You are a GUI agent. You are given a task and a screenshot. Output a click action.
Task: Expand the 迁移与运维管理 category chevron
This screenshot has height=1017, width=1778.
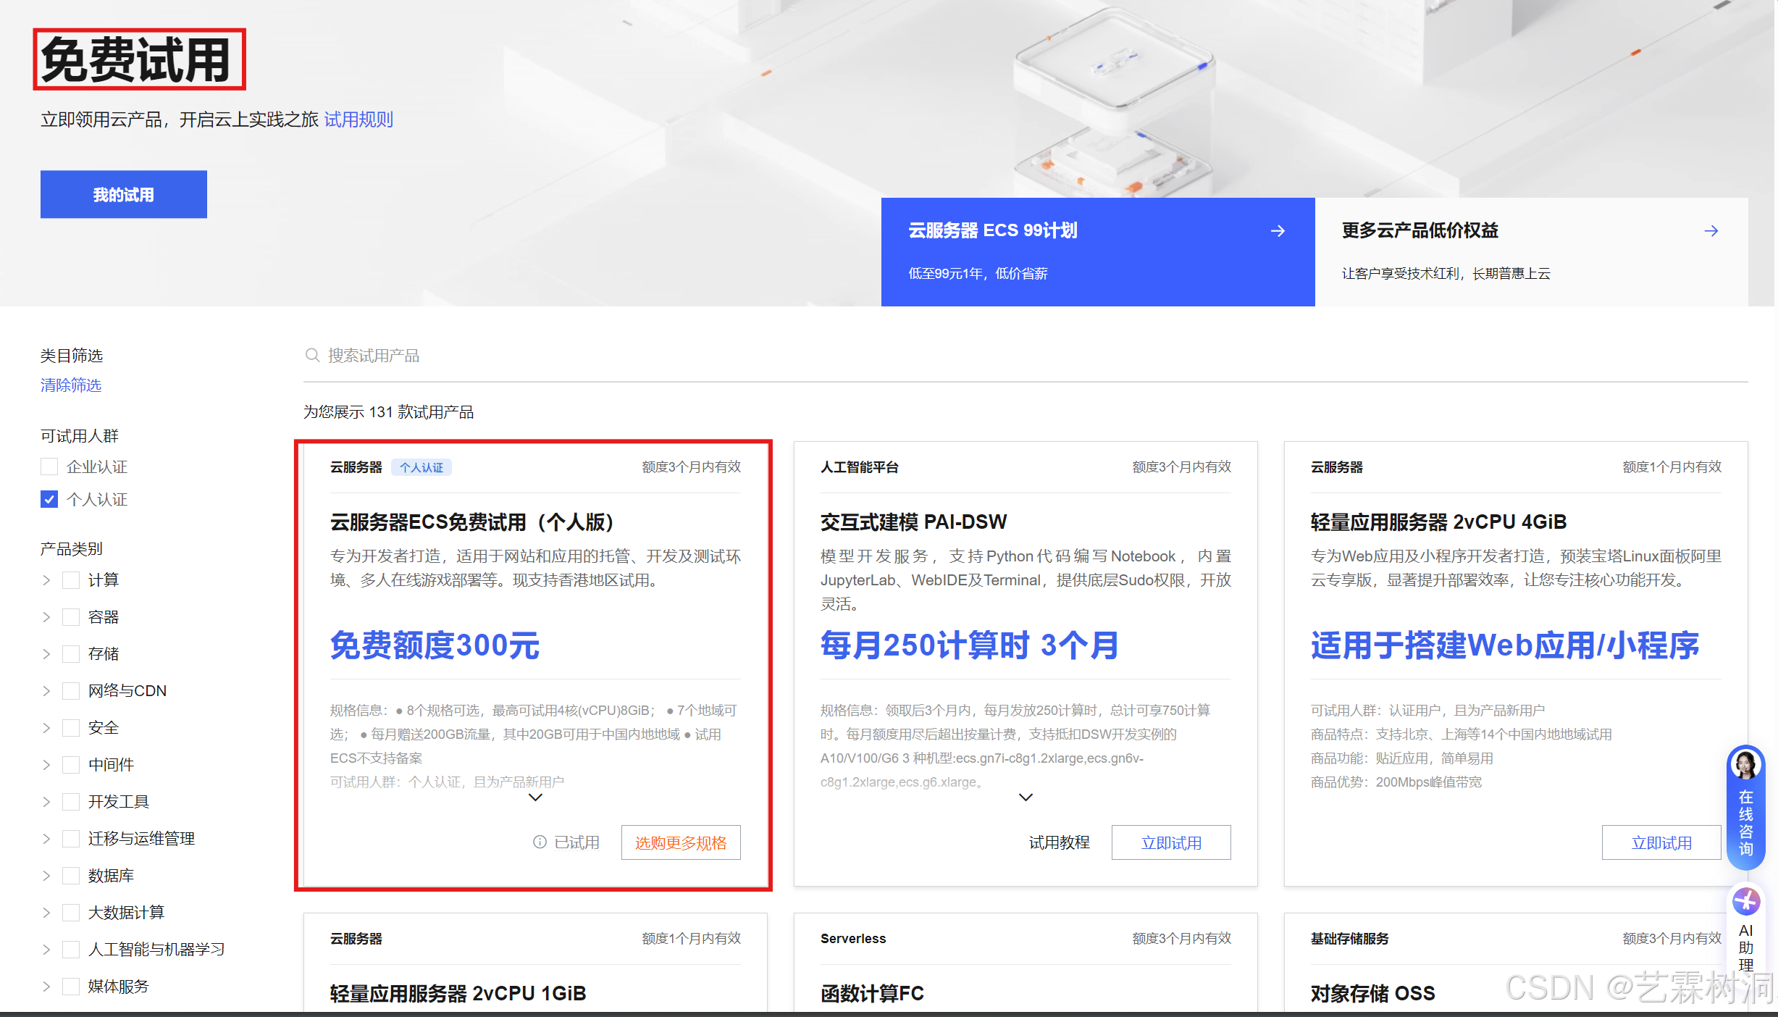click(x=46, y=838)
